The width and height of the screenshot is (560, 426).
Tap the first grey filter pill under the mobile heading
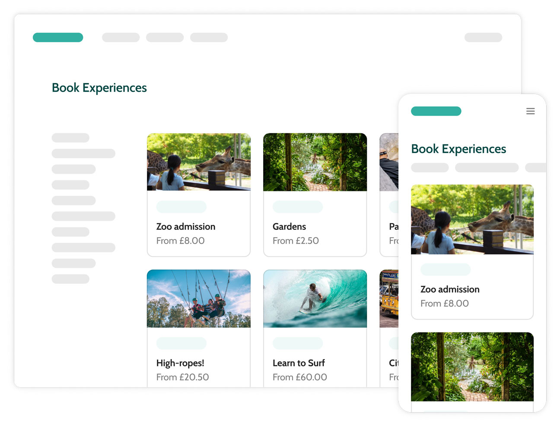click(430, 168)
